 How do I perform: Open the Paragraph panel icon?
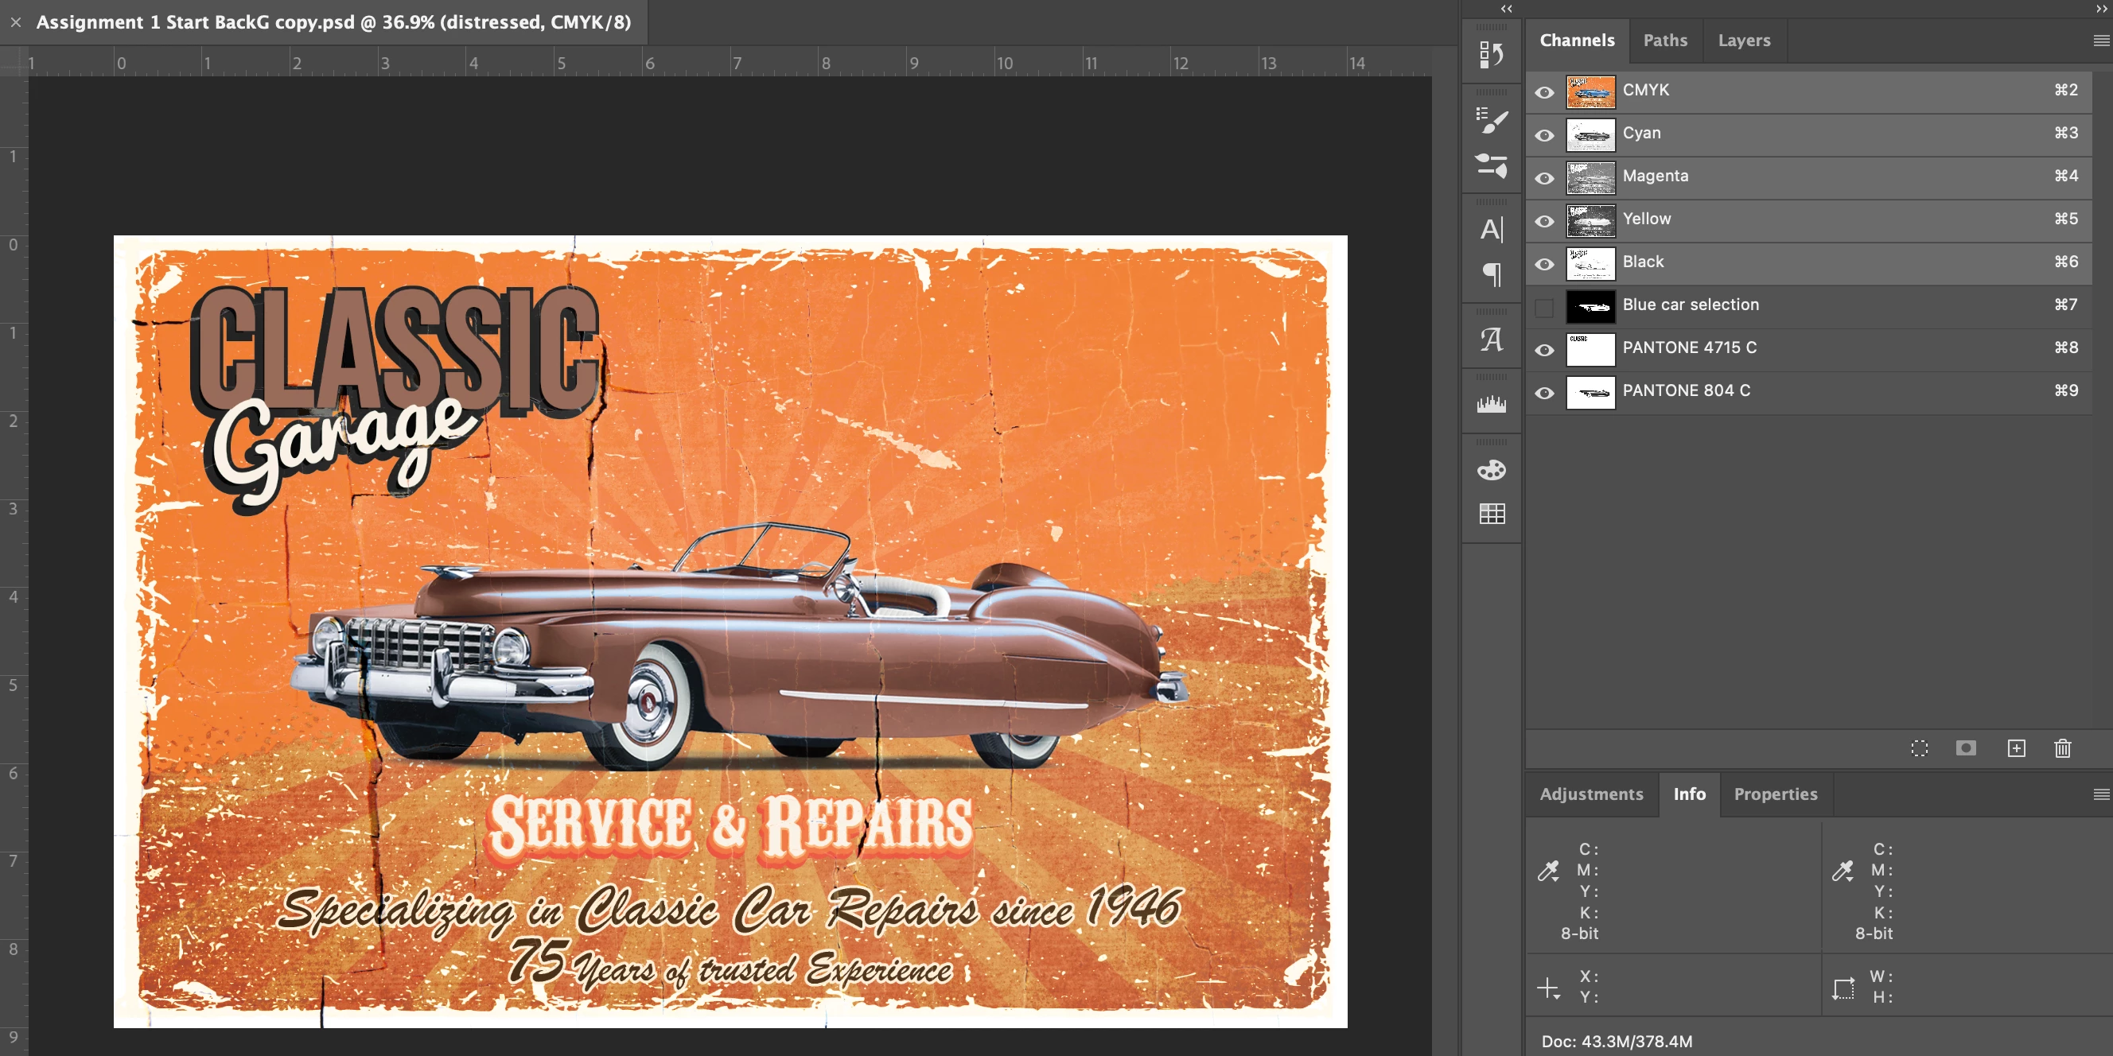[1490, 274]
